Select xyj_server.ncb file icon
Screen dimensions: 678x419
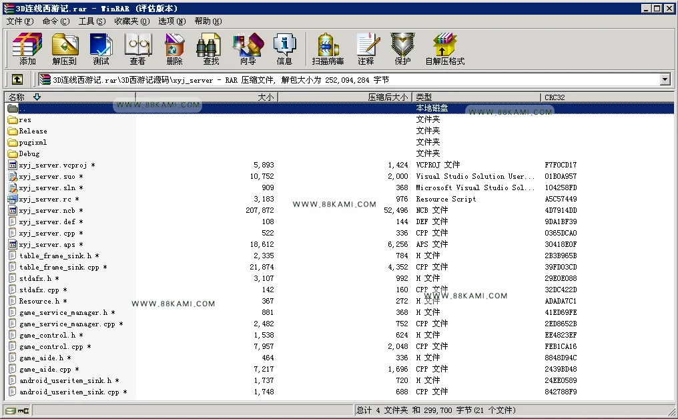[x=13, y=211]
